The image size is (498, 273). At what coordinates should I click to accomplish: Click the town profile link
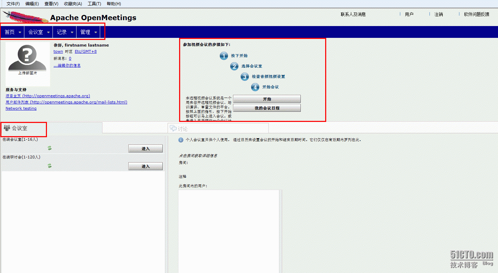[x=58, y=51]
